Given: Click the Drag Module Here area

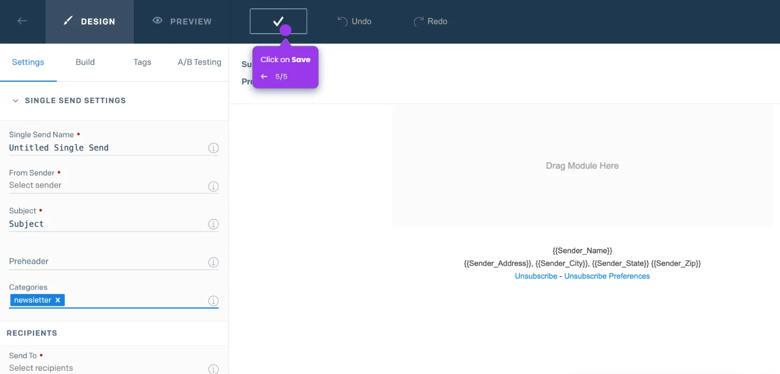Looking at the screenshot, I should 582,165.
